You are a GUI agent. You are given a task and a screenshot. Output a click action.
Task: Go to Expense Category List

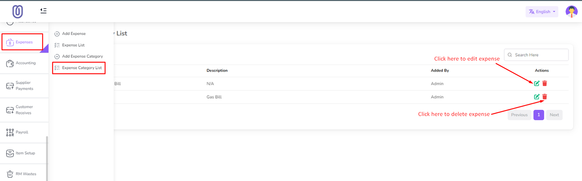(x=82, y=68)
